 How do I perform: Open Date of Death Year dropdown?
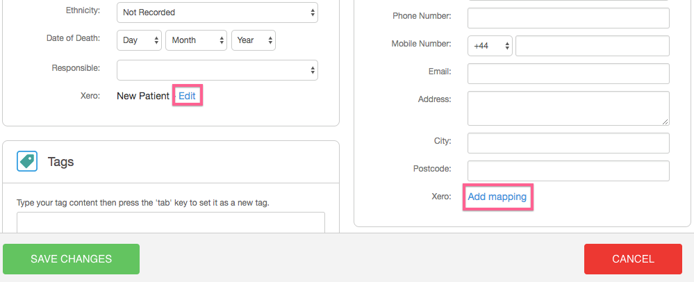pyautogui.click(x=253, y=40)
